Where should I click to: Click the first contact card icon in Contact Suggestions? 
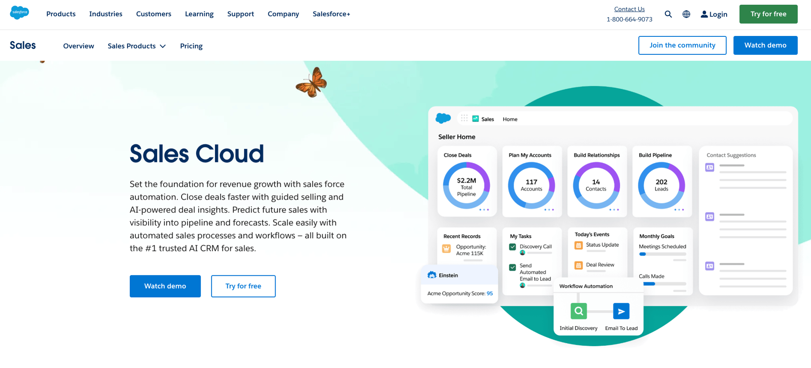point(710,167)
